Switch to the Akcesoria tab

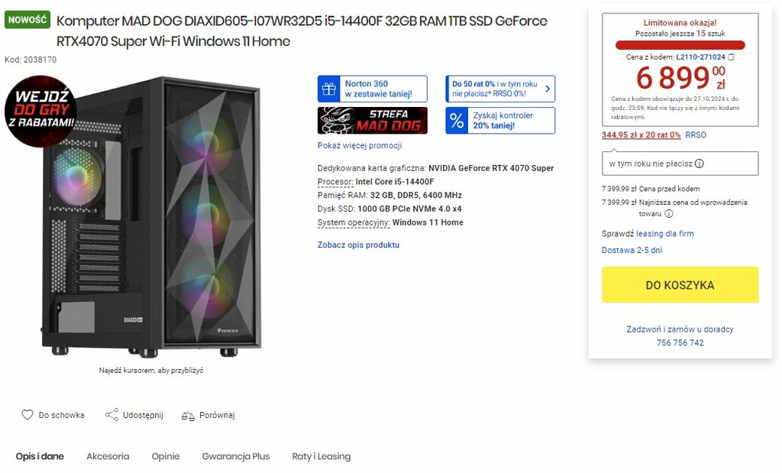(x=108, y=456)
